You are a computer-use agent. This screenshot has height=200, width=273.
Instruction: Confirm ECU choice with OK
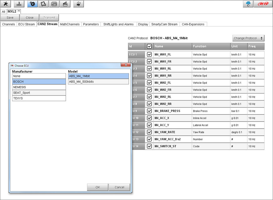[98, 187]
